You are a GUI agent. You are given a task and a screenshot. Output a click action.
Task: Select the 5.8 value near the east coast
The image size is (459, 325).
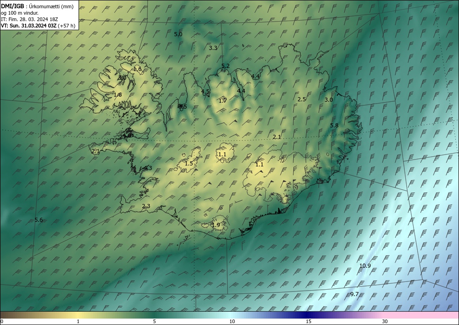pos(334,126)
